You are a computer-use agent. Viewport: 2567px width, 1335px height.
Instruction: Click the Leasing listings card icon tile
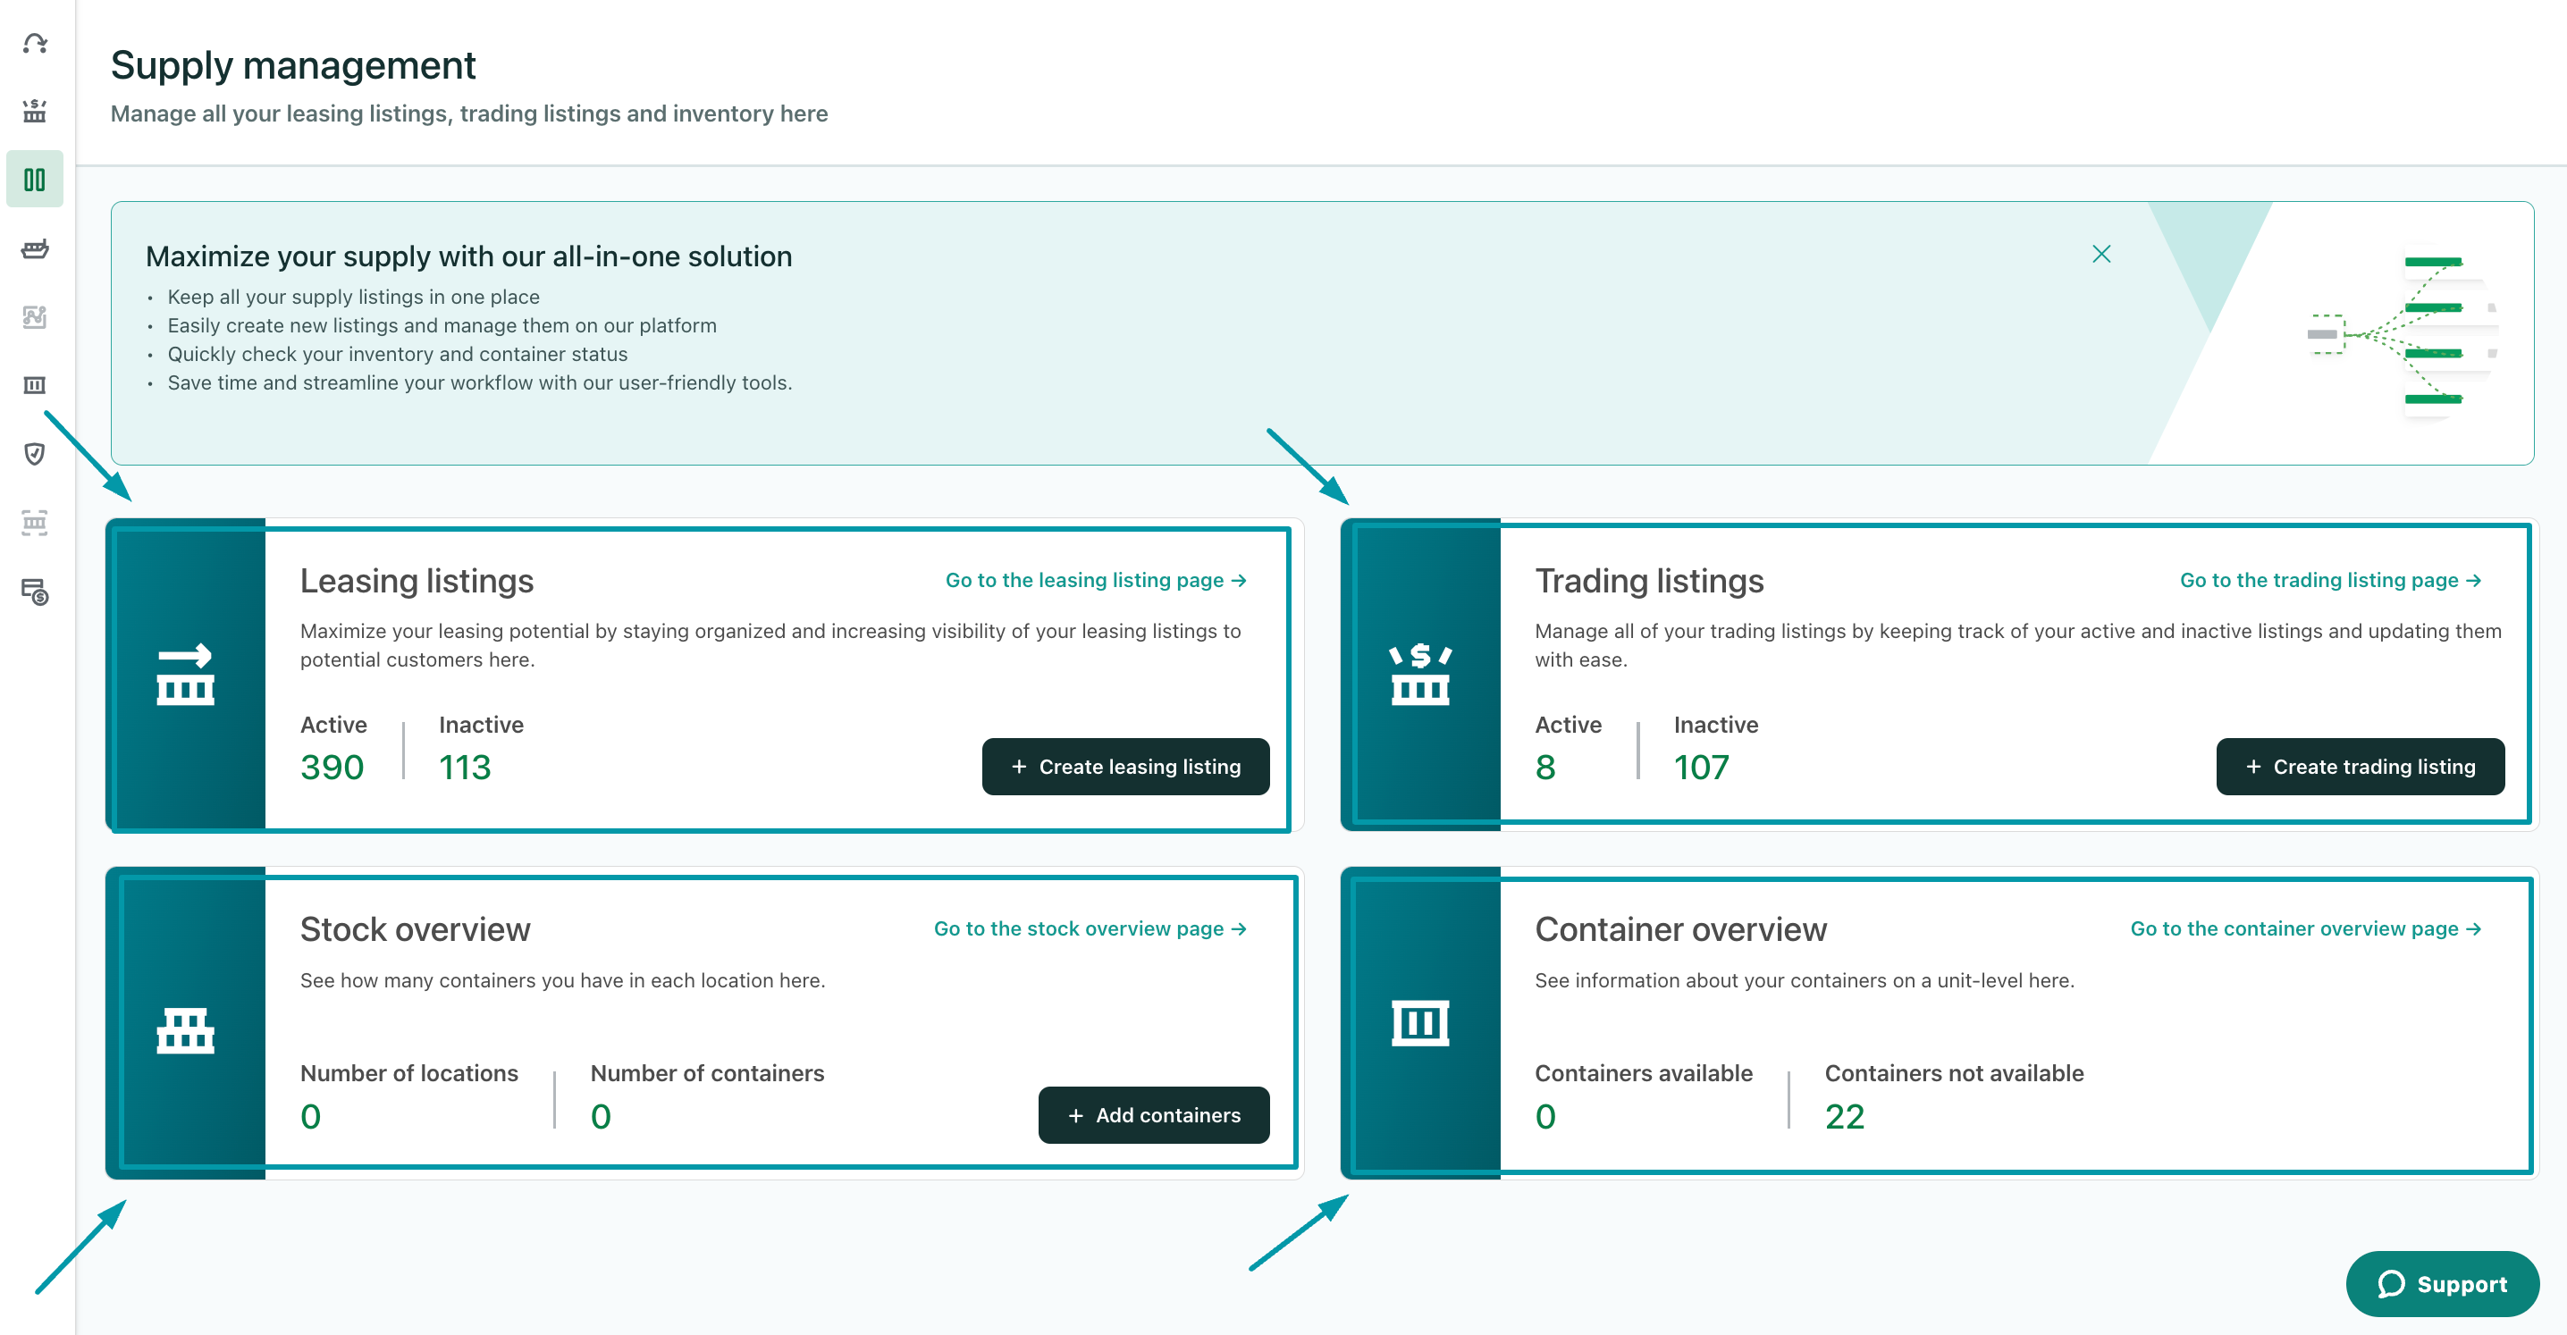(186, 675)
